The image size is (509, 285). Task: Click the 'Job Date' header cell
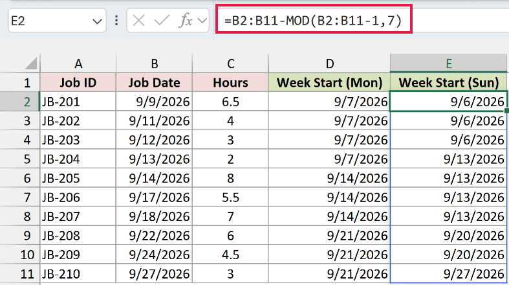click(154, 82)
